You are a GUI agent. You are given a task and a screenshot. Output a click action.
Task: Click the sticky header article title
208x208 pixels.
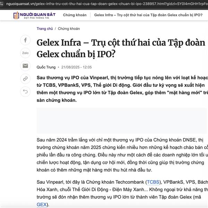[148, 15]
